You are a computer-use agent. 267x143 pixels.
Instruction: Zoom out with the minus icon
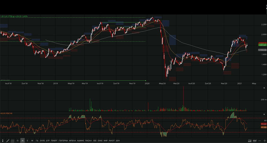(x=260, y=141)
